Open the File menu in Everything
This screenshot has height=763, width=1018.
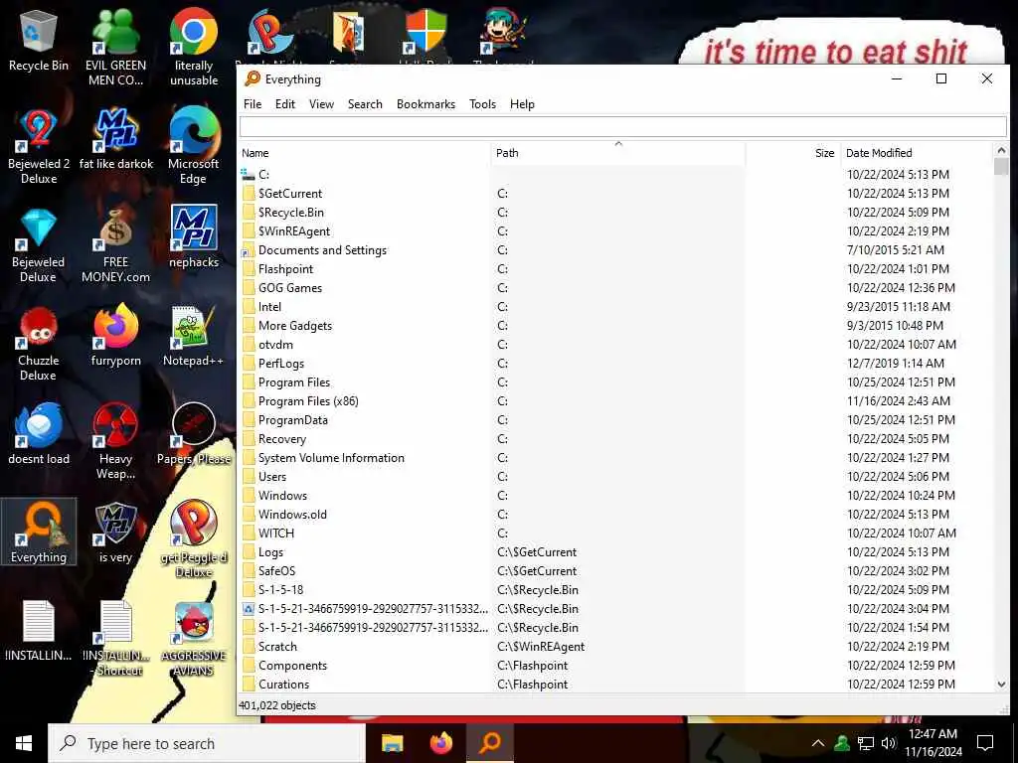click(253, 103)
